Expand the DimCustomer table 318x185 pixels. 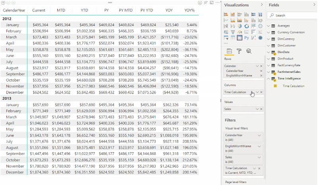tap(268, 46)
